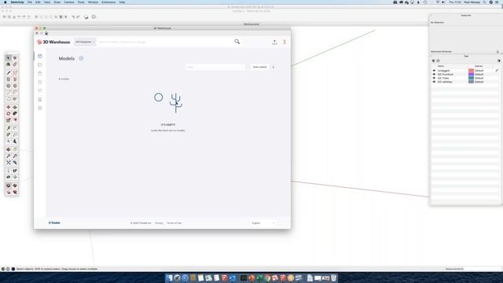503x283 pixels.
Task: Open dashes Default dropdown for Untagged
Action: point(479,71)
